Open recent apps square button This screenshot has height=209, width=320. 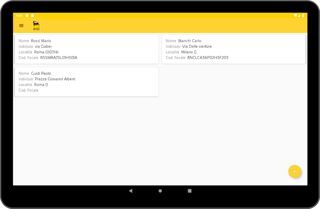[x=190, y=191]
